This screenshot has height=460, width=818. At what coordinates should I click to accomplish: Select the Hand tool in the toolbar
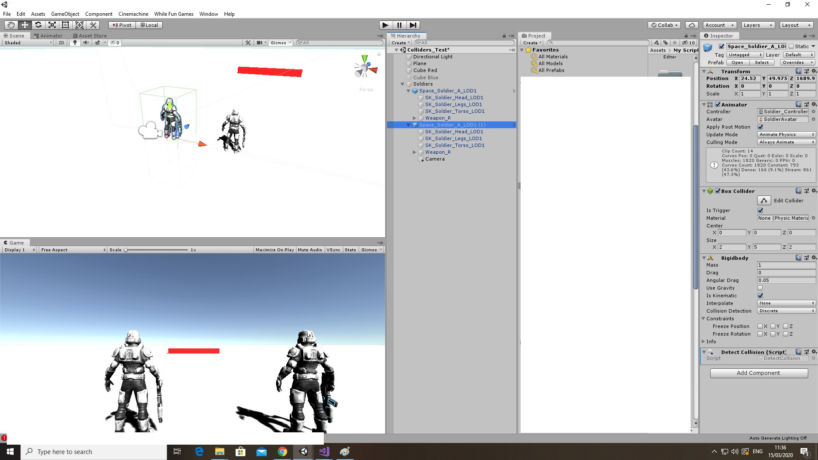[x=11, y=25]
